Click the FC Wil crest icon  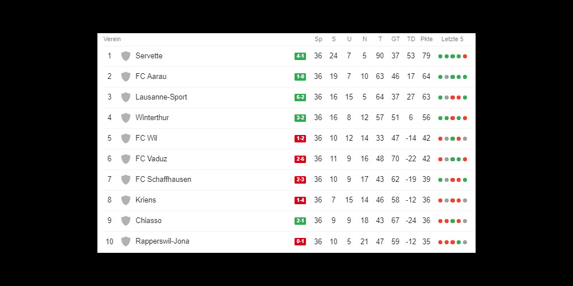coord(125,138)
